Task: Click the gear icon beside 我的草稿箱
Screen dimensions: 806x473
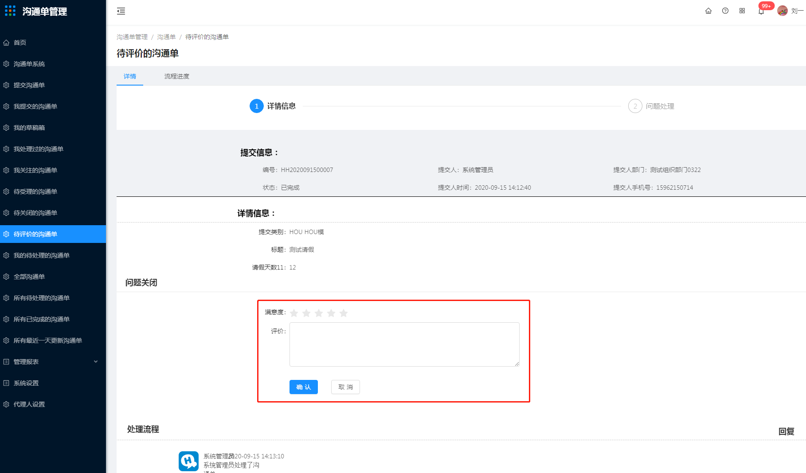Action: click(x=6, y=128)
